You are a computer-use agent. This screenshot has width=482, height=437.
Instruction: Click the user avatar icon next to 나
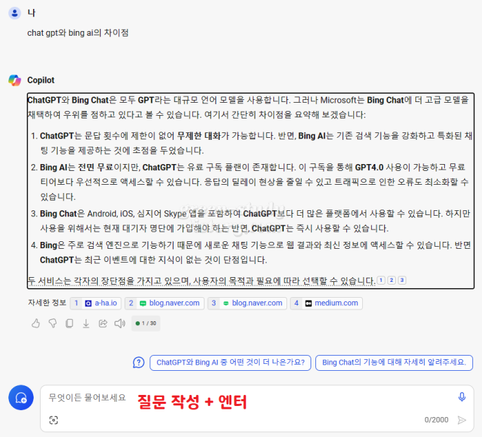click(x=14, y=13)
